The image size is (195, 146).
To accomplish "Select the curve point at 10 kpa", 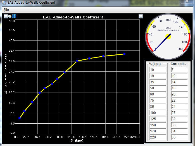I will pyautogui.click(x=20, y=118).
